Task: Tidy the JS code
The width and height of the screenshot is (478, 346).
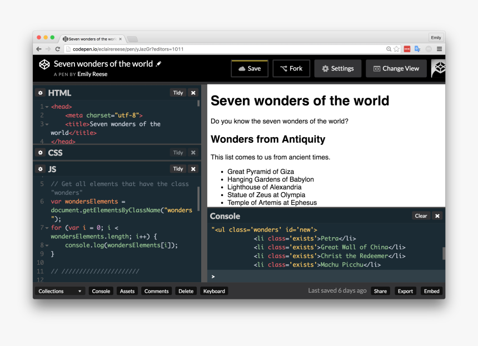Action: (178, 169)
